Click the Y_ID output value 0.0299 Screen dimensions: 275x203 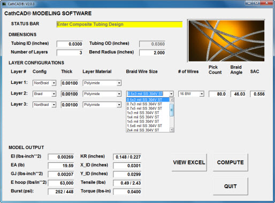[127, 174]
